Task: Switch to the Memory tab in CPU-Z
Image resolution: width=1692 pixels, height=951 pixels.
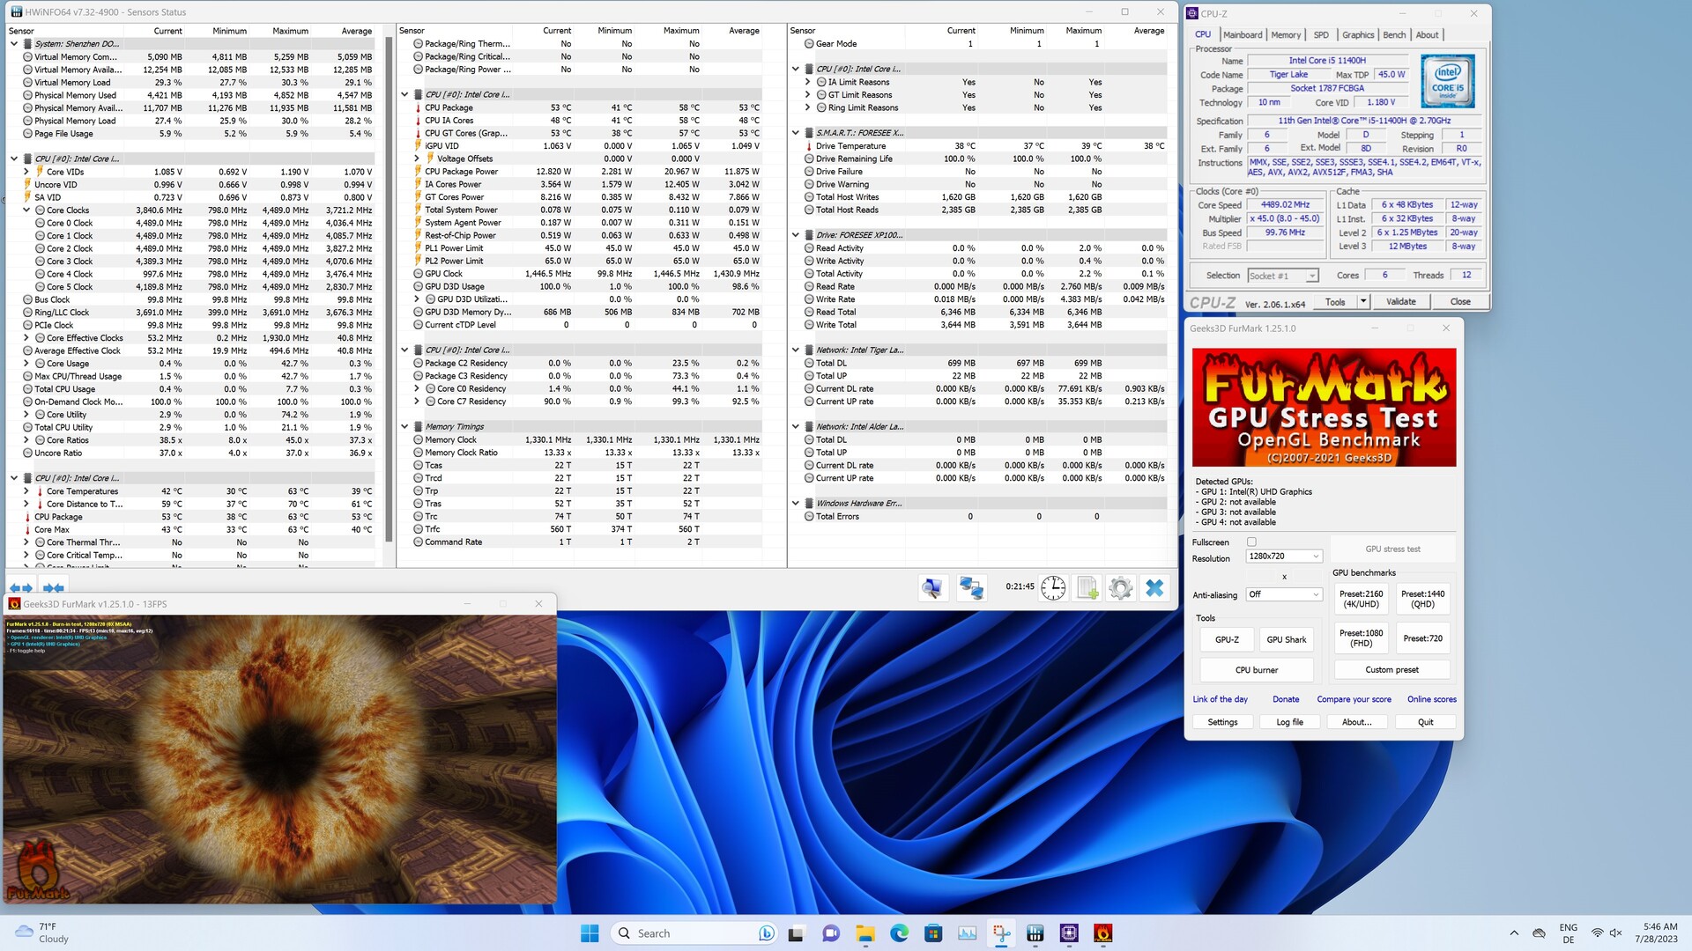Action: tap(1285, 35)
